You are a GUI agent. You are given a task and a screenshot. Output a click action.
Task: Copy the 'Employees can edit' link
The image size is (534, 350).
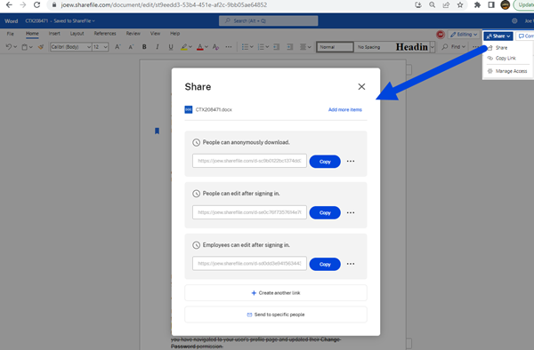(x=325, y=264)
